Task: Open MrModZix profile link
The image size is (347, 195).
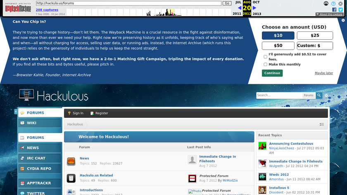Action: 230,181
